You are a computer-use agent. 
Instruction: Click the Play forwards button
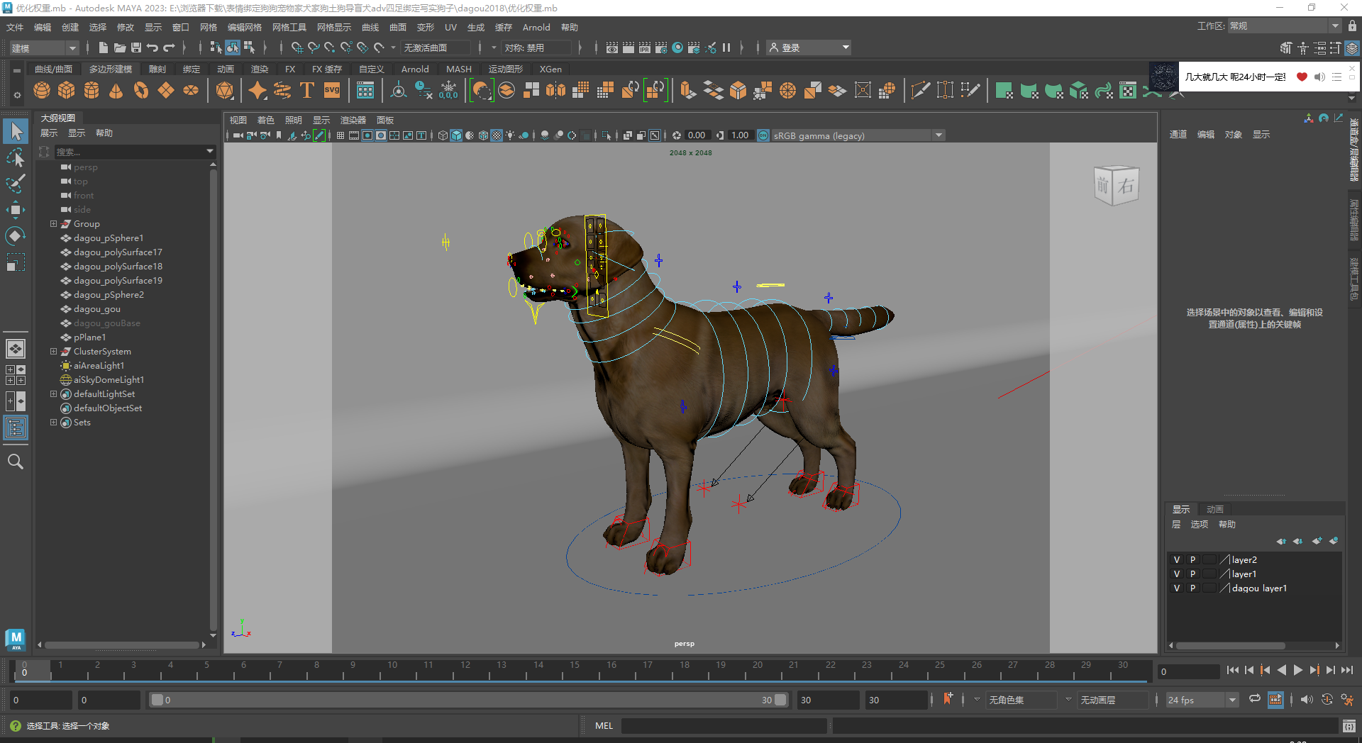[x=1297, y=670]
